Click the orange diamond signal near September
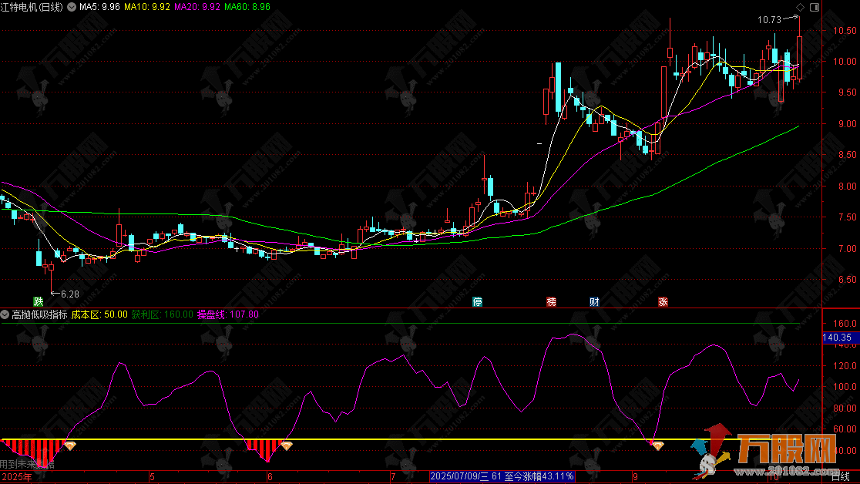 pos(657,445)
